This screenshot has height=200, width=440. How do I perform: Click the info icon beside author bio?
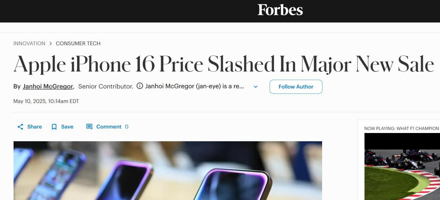point(140,86)
